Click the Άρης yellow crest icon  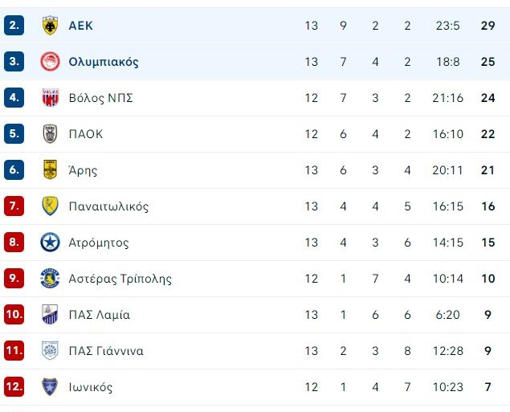(x=50, y=170)
